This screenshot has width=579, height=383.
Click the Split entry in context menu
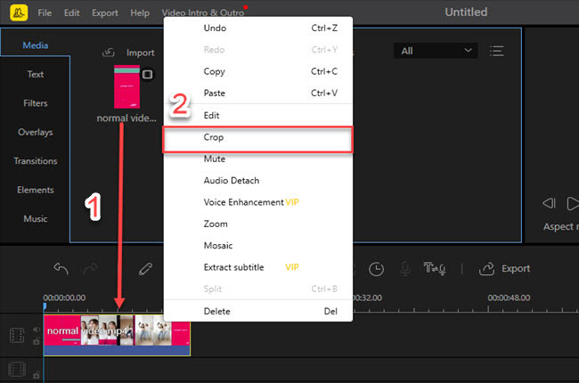tap(257, 289)
